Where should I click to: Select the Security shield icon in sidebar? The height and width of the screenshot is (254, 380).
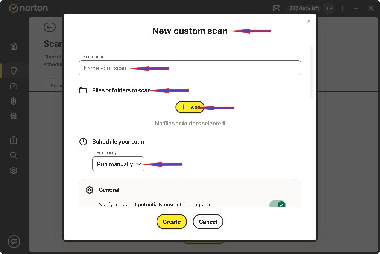point(14,71)
